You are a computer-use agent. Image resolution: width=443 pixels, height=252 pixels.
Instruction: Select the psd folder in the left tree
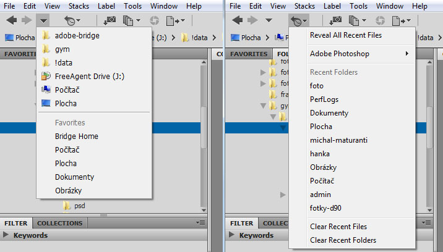pos(80,206)
